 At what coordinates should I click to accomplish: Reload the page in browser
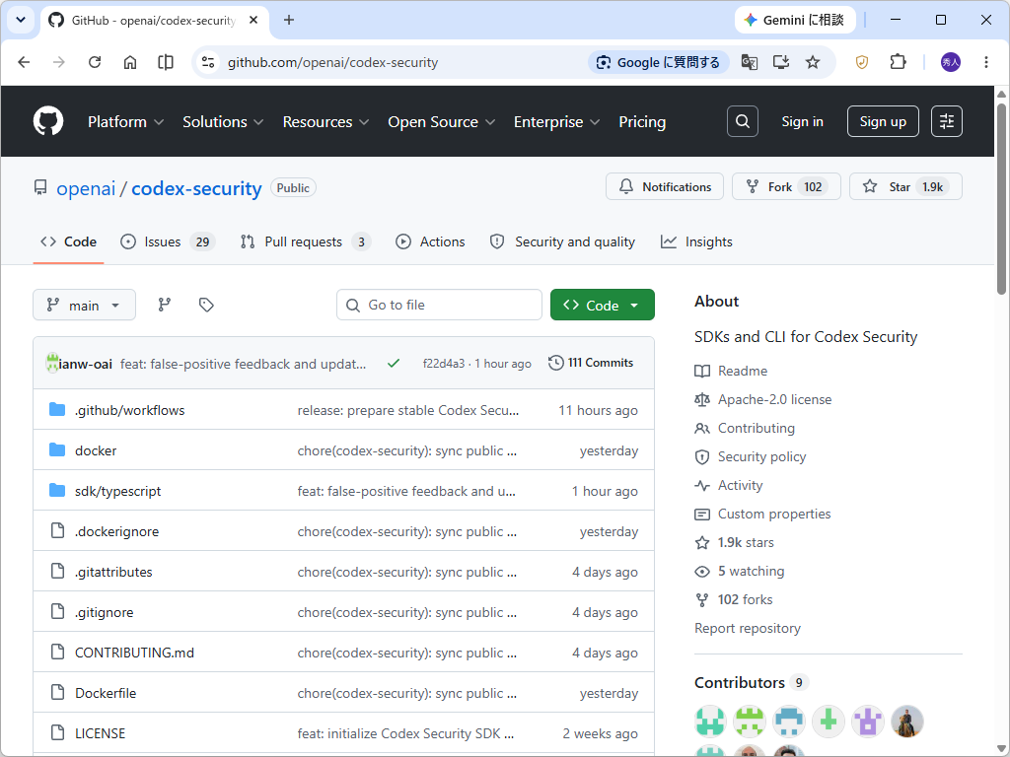click(95, 62)
